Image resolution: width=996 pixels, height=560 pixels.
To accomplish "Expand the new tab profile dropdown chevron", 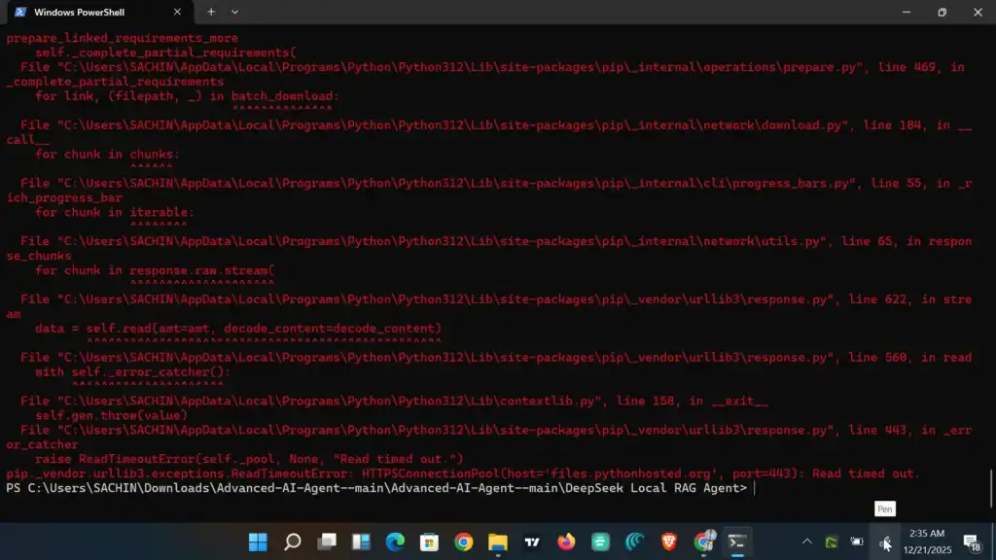I will point(235,12).
